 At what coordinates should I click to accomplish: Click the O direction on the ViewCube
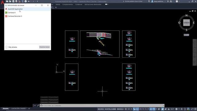click(179, 23)
